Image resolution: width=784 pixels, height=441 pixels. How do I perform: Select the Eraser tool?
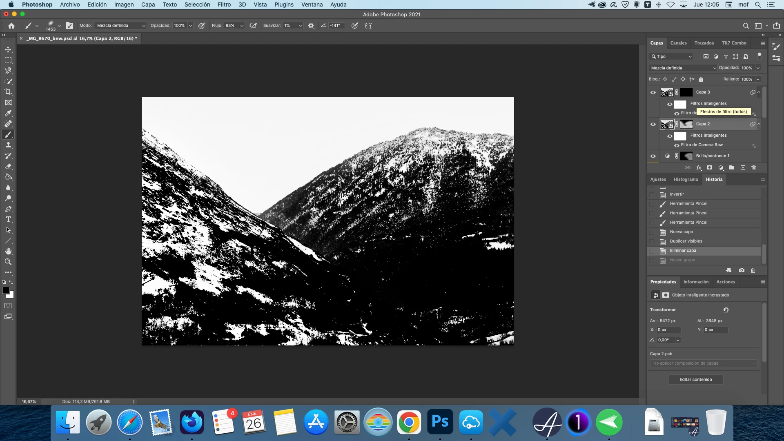8,167
